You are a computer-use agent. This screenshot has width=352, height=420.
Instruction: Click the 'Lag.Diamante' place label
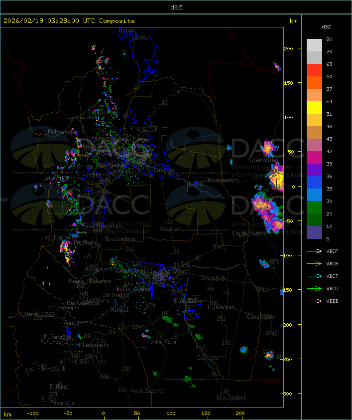(59, 237)
